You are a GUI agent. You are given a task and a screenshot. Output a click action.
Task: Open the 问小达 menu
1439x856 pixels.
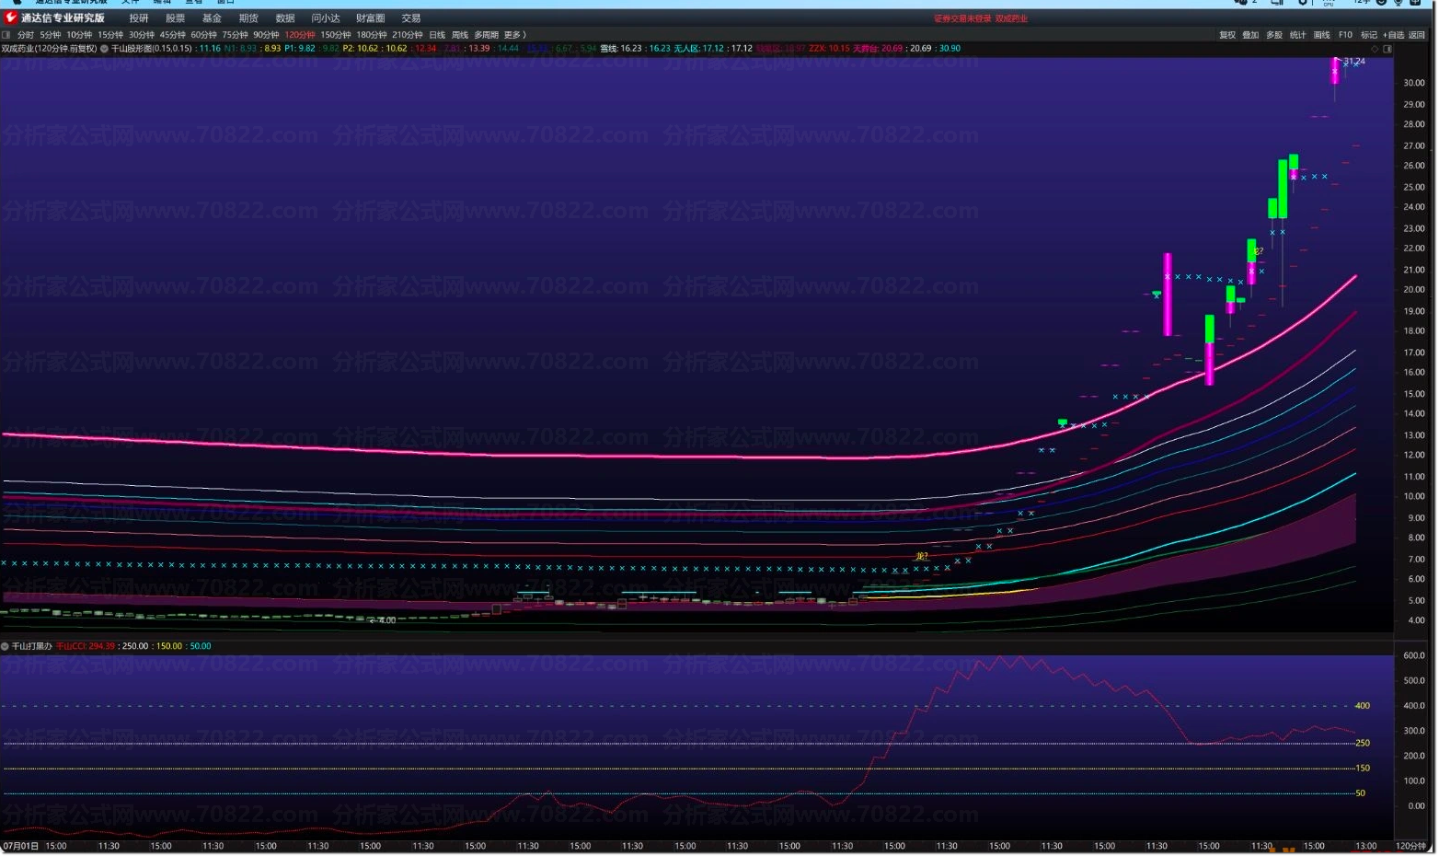326,18
